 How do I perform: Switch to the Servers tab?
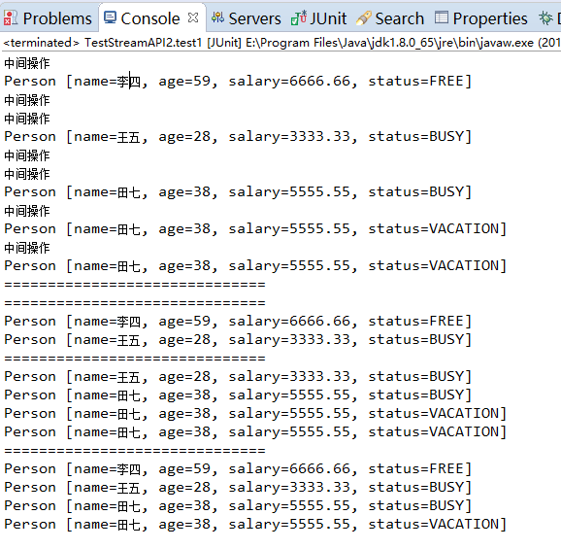point(254,18)
